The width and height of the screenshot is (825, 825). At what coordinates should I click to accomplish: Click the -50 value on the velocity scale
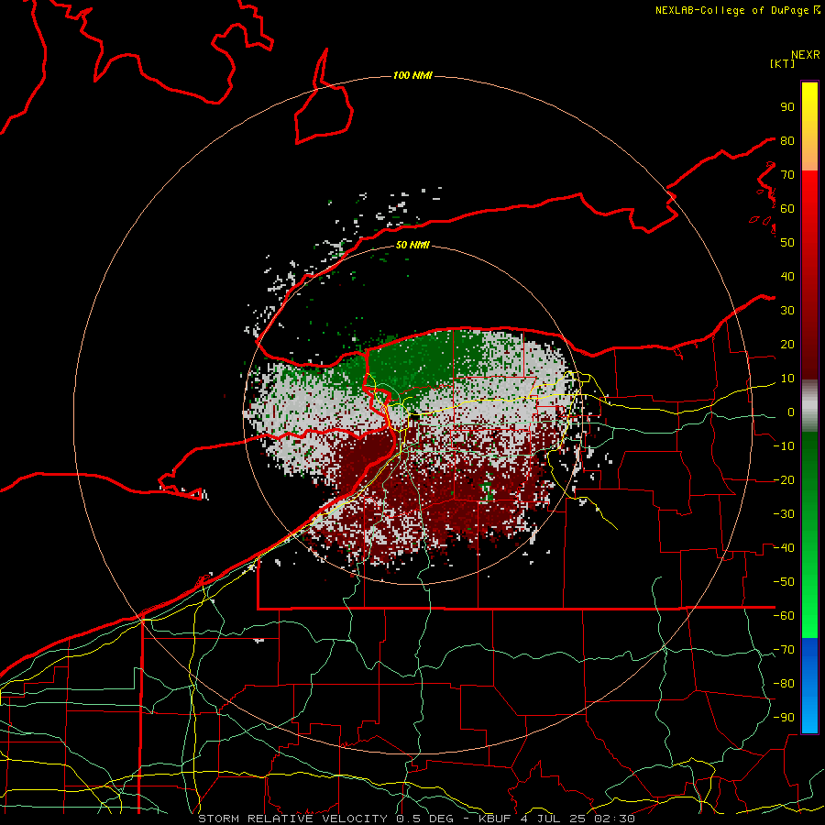click(784, 582)
